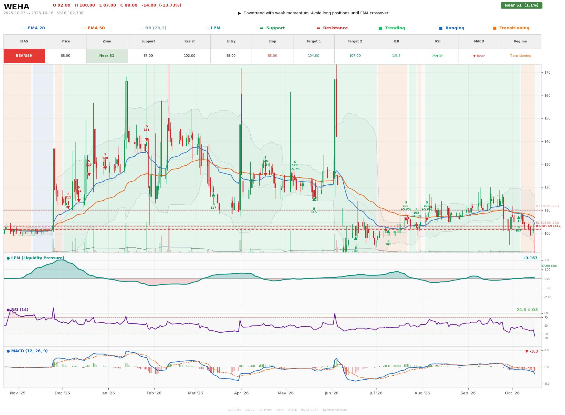Click the Near S1 zone cell

[x=107, y=56]
